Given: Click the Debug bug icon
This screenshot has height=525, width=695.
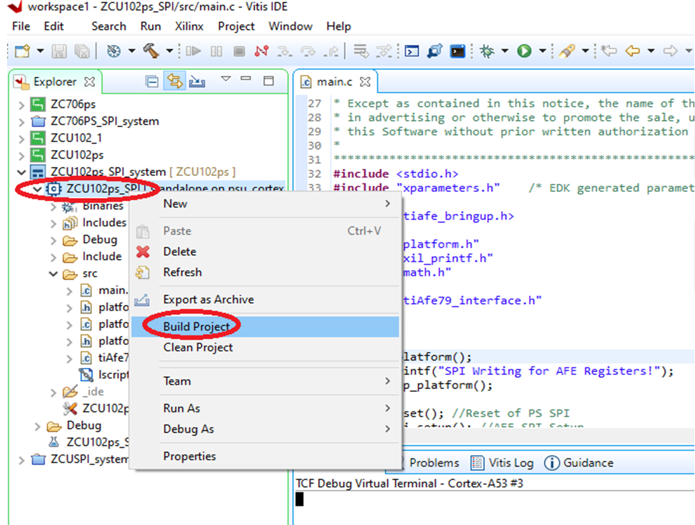Looking at the screenshot, I should pos(487,51).
